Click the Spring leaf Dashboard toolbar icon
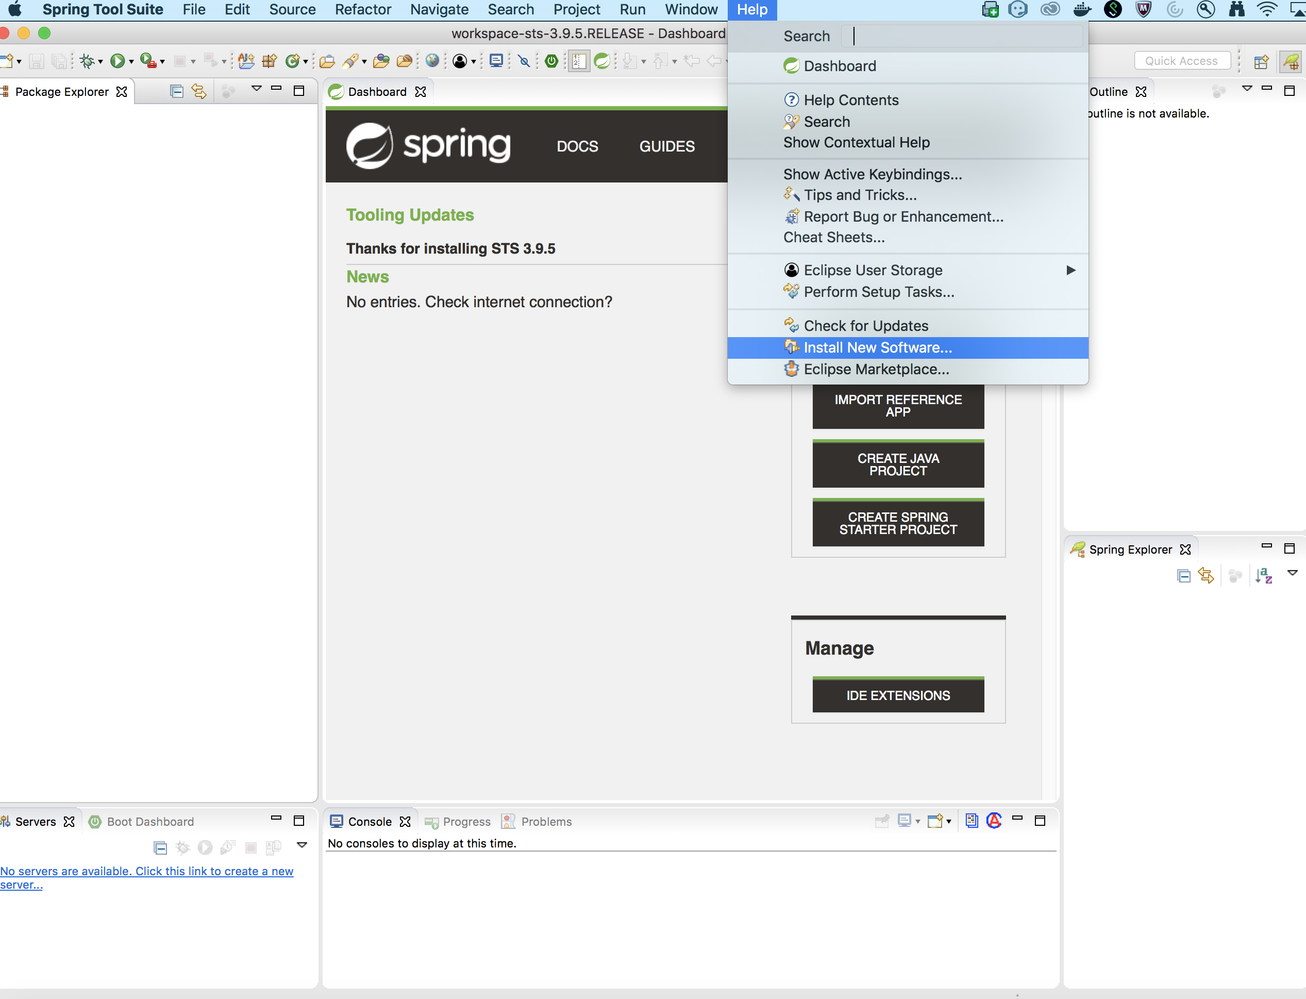The width and height of the screenshot is (1306, 999). pyautogui.click(x=601, y=61)
